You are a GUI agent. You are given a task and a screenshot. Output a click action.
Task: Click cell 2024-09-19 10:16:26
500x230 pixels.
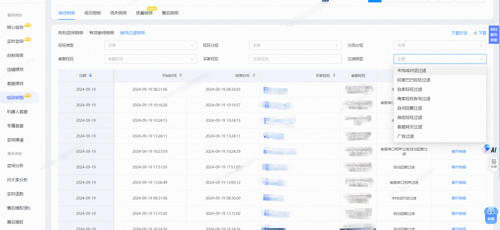[150, 105]
